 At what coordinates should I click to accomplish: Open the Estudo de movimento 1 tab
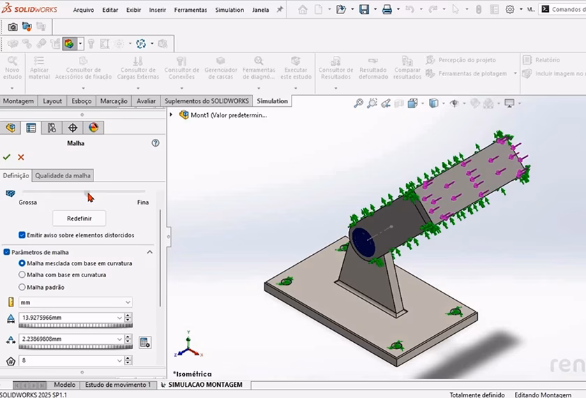(x=117, y=385)
